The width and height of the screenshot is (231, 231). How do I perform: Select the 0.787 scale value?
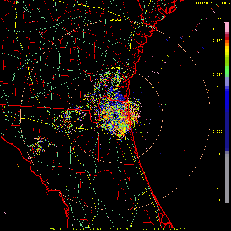point(217,74)
